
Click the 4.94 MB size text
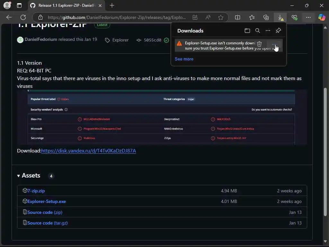pos(229,191)
